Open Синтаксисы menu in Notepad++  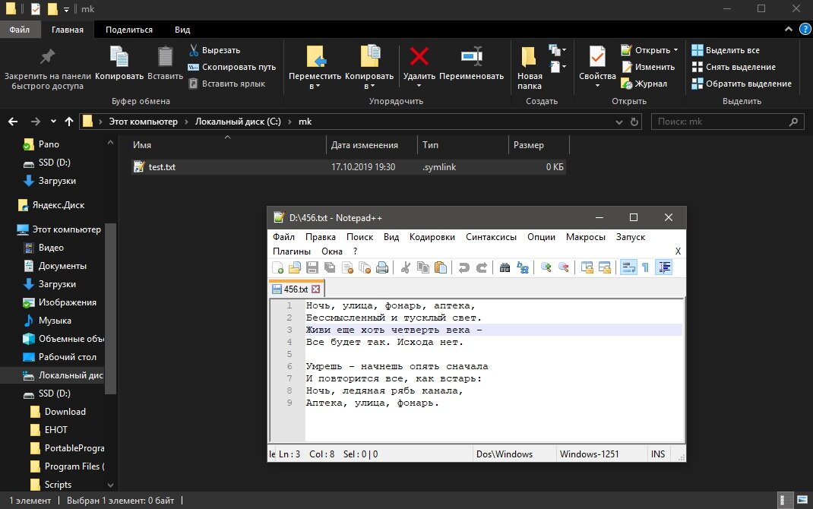tap(491, 237)
